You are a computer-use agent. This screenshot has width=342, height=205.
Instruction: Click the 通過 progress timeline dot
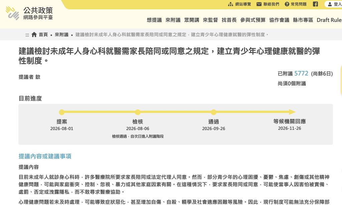(x=213, y=112)
